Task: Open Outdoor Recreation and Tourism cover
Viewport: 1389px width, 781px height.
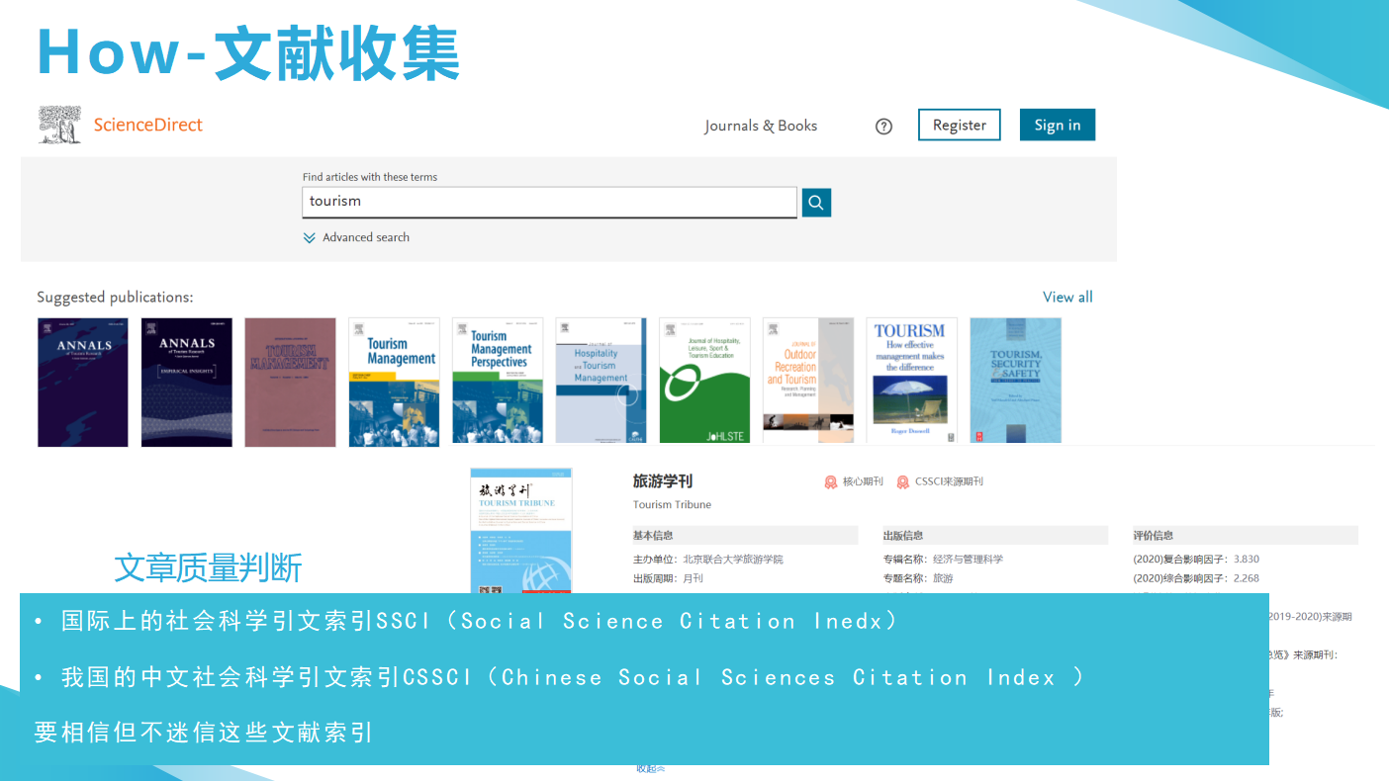Action: 808,381
